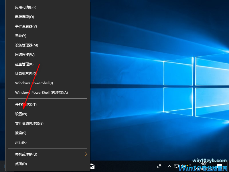Click the 系统(Y) entry
This screenshot has width=229, height=172.
[x=21, y=36]
